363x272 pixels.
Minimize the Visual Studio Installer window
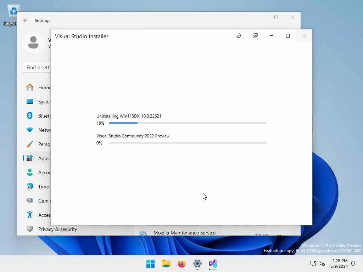click(271, 36)
